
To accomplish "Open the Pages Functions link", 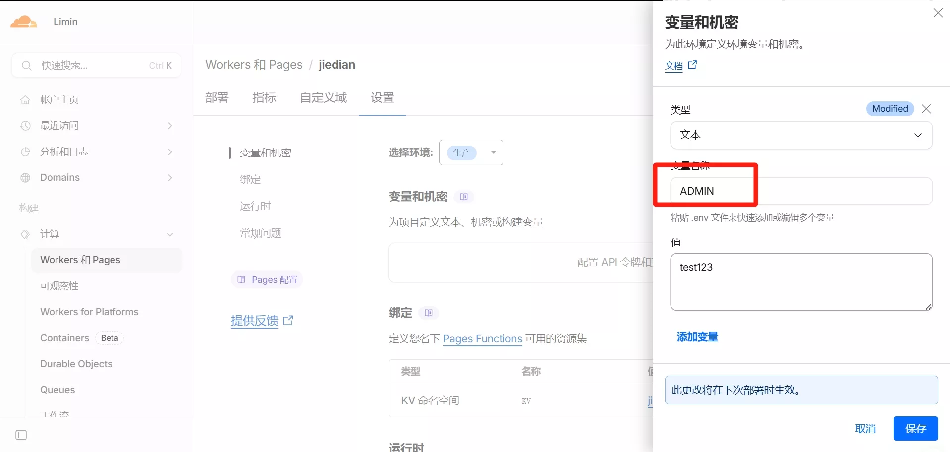I will (x=483, y=339).
